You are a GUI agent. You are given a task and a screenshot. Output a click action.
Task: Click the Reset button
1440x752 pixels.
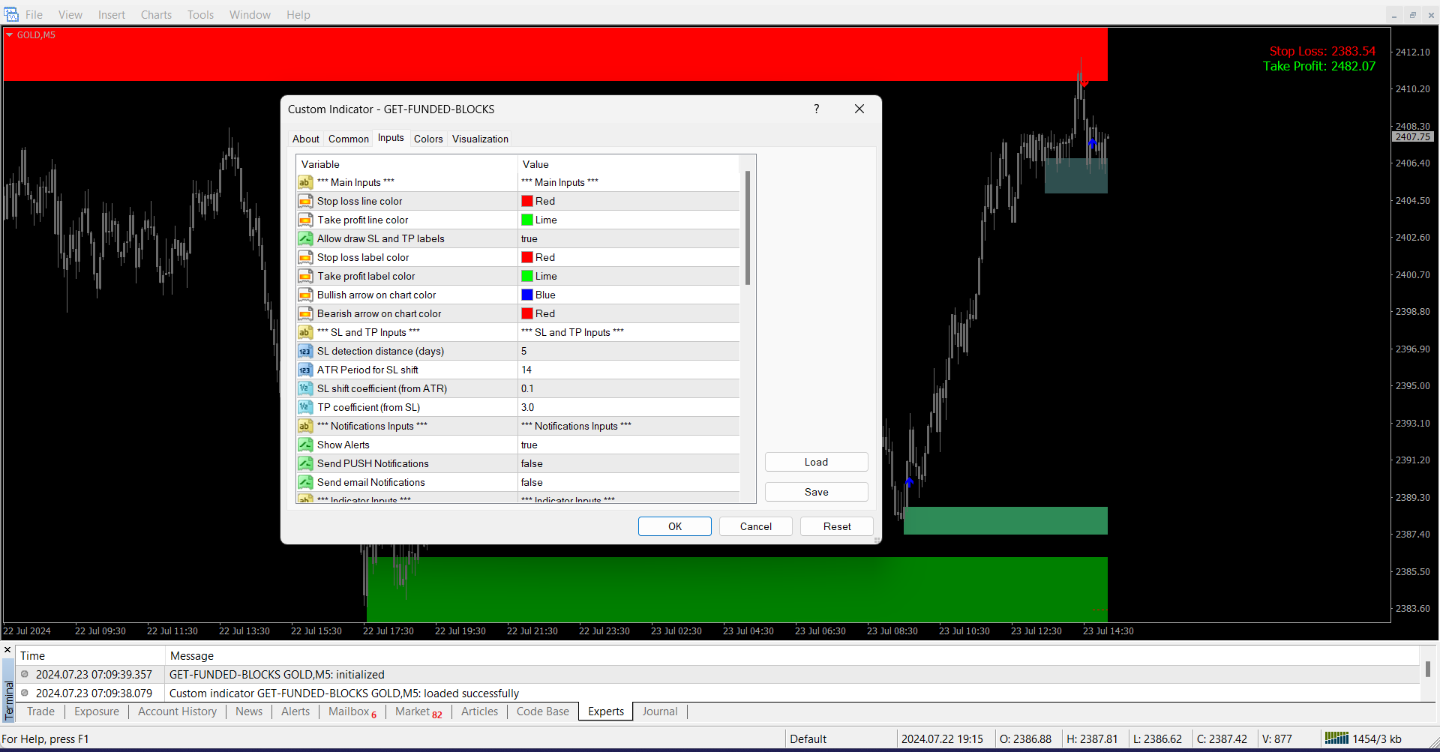click(x=836, y=526)
